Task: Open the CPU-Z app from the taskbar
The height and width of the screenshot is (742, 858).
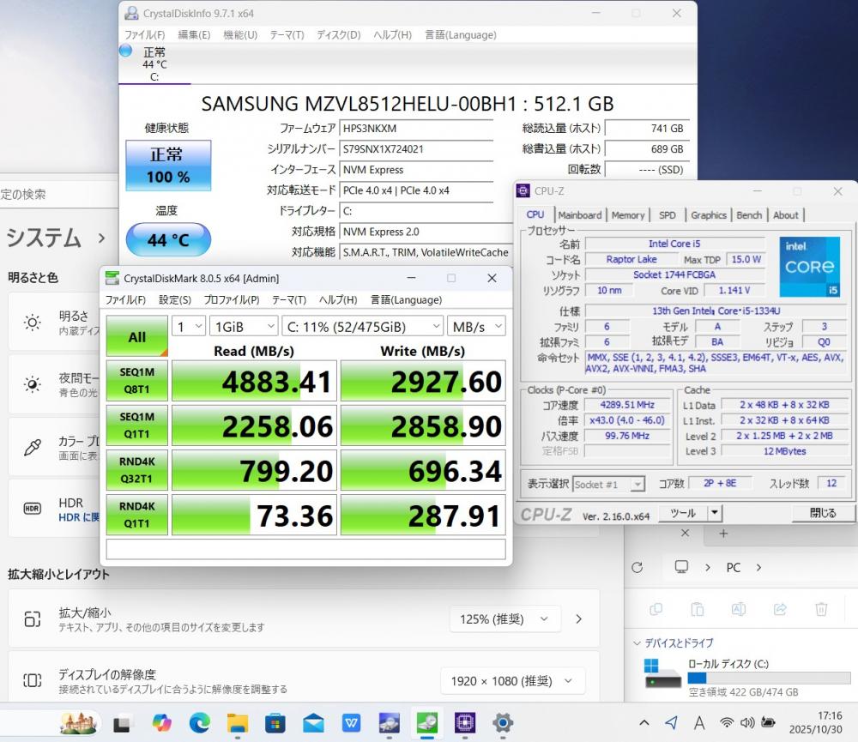Action: pos(465,722)
